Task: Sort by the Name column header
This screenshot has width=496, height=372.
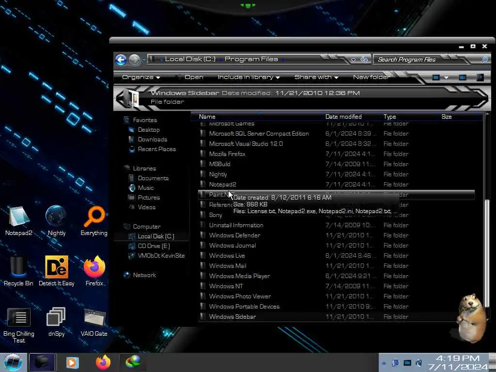Action: click(207, 117)
